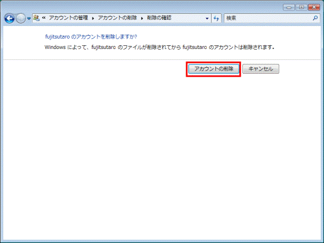The height and width of the screenshot is (243, 324).
Task: Maximize the window
Action: pyautogui.click(x=301, y=7)
